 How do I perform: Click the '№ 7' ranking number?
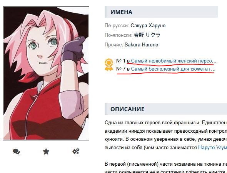click(x=121, y=69)
